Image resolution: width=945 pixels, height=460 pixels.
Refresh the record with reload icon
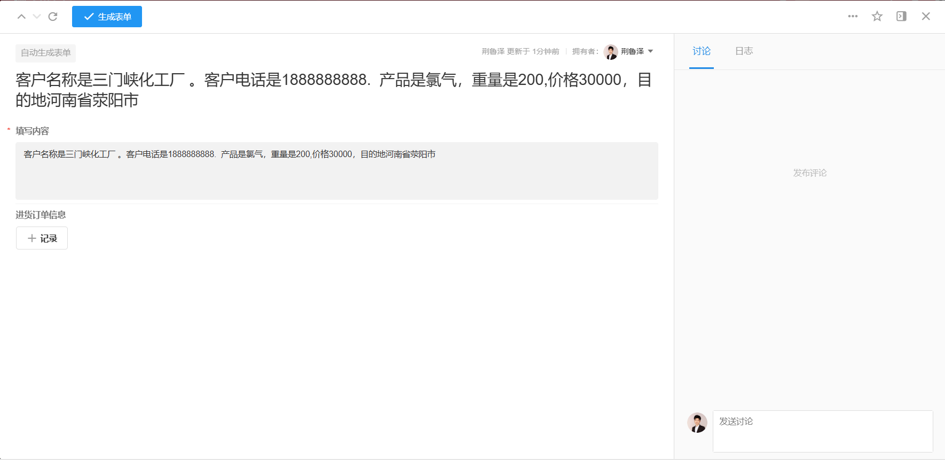point(53,17)
